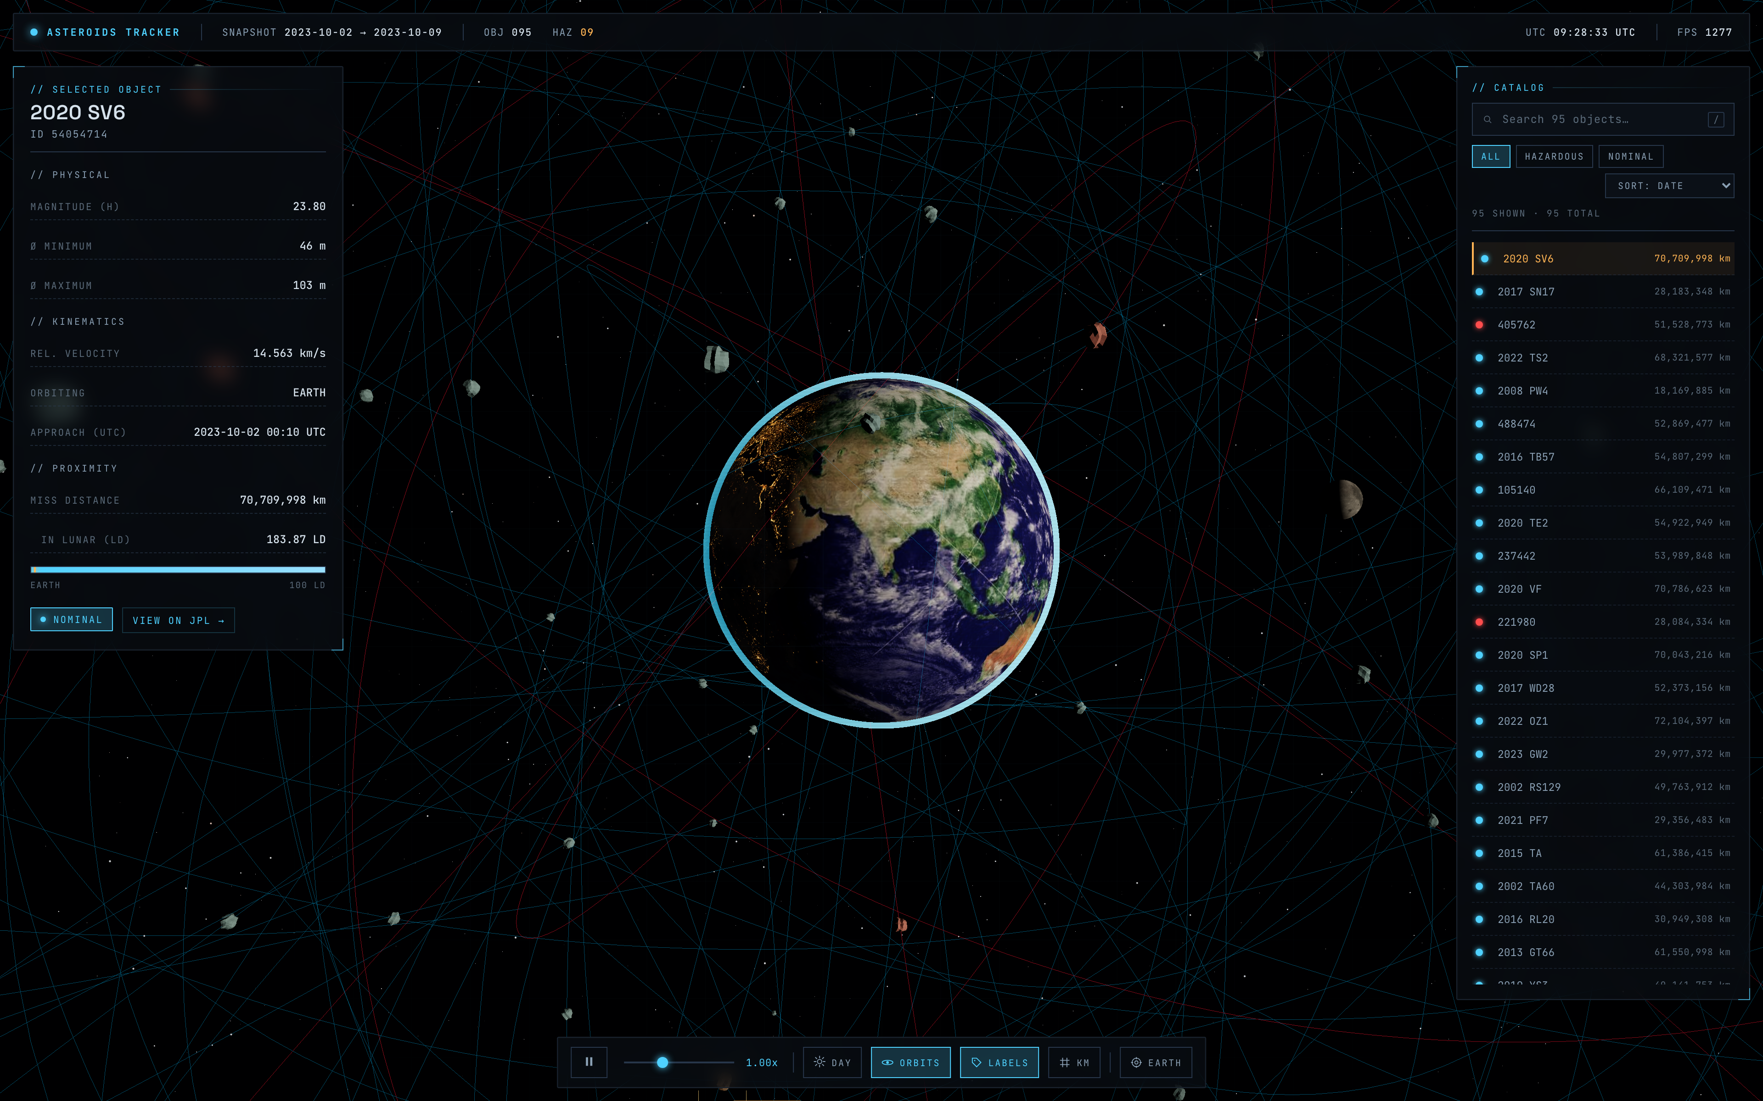Select the large gray asteroid left of Earth
The width and height of the screenshot is (1763, 1101).
click(x=716, y=359)
